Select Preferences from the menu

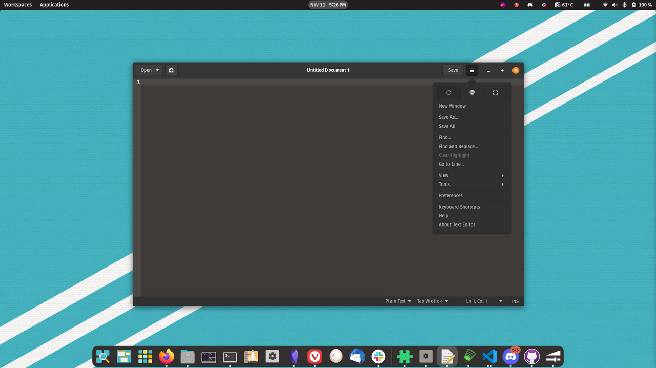click(x=450, y=195)
